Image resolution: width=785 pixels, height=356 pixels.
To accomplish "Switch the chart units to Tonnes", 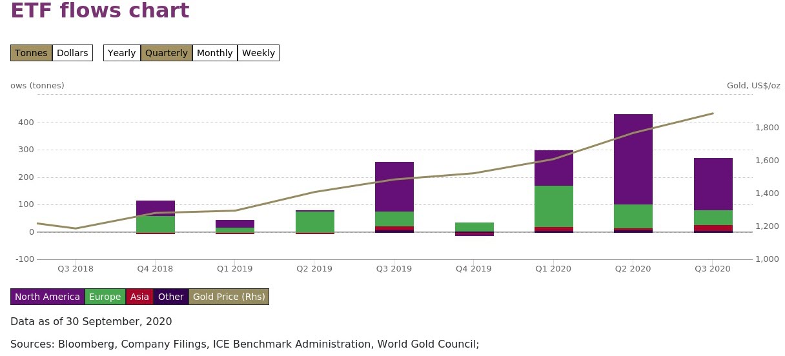I will coord(31,53).
